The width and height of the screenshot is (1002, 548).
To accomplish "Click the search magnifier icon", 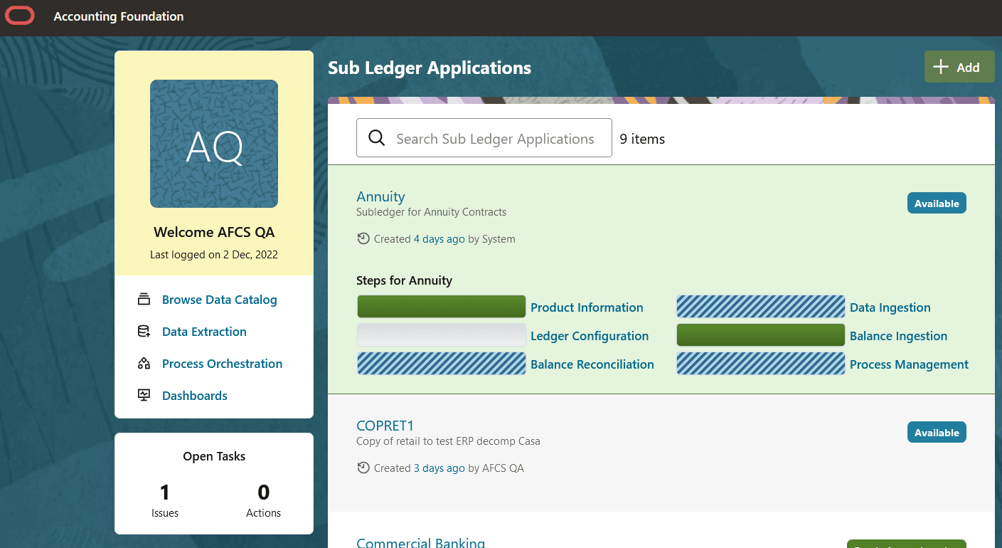I will pyautogui.click(x=376, y=137).
